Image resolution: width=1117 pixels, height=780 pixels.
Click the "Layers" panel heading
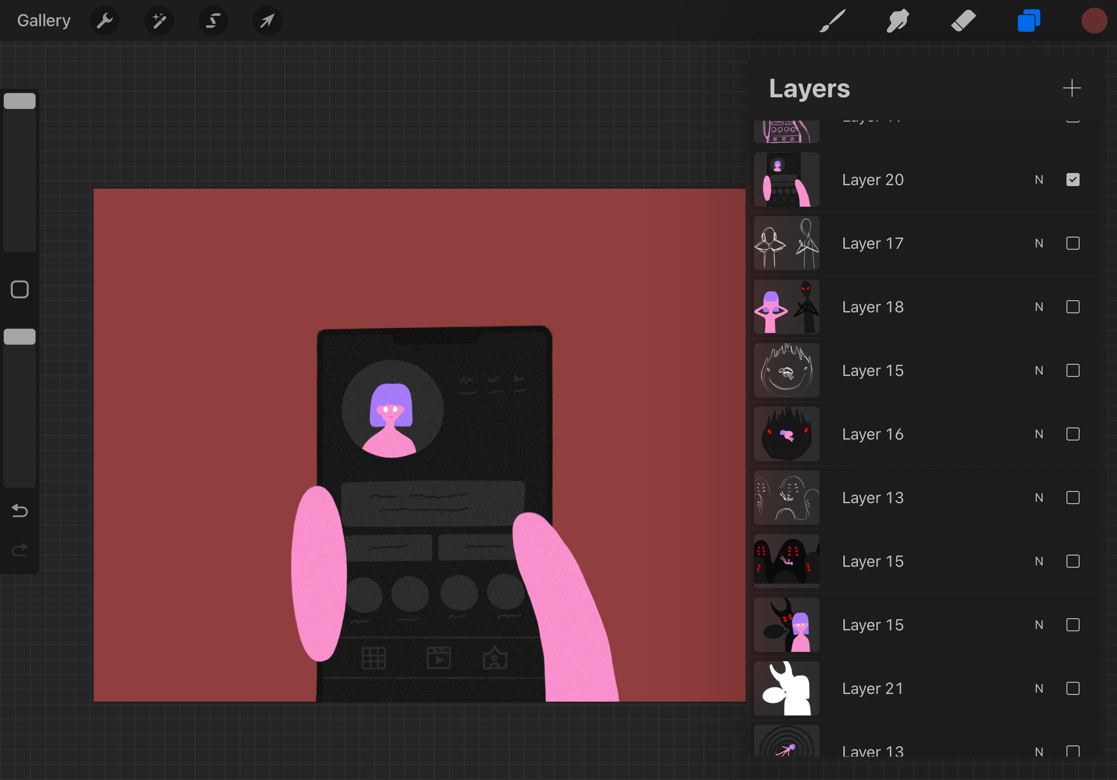[810, 88]
